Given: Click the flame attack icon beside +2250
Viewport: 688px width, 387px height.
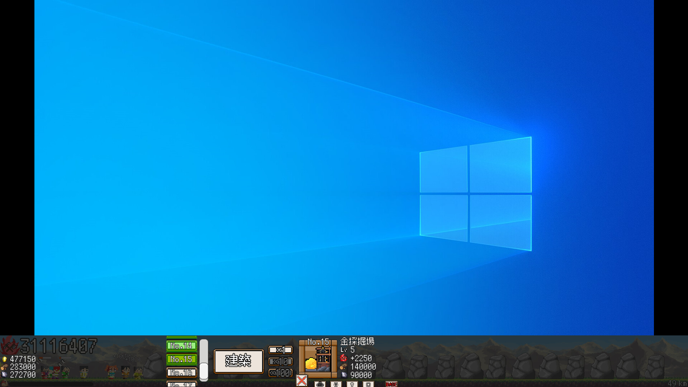Looking at the screenshot, I should coord(344,358).
